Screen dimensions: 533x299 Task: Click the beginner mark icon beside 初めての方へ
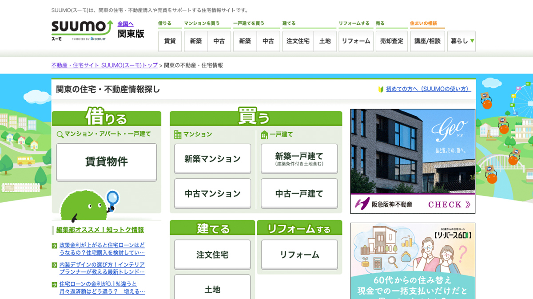[381, 89]
